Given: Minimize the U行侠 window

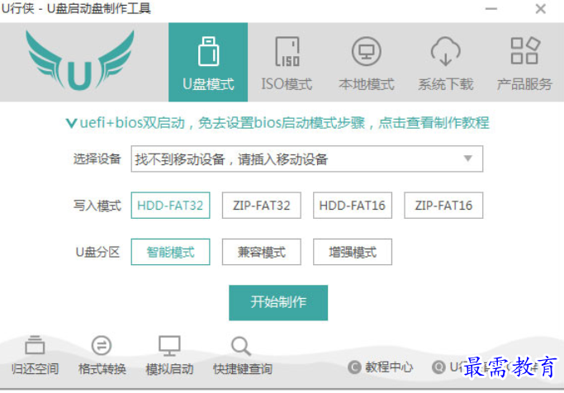Looking at the screenshot, I should [491, 8].
